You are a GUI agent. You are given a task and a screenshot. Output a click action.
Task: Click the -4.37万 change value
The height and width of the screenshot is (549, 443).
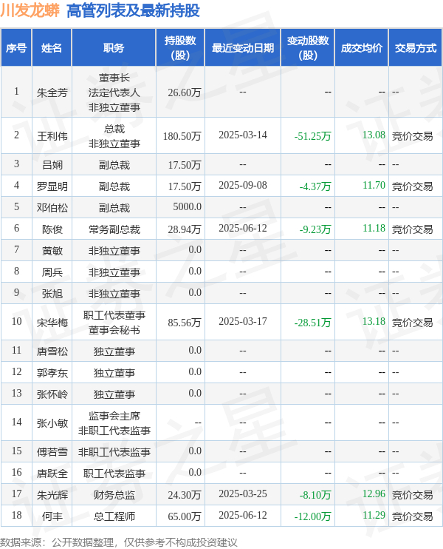315,186
